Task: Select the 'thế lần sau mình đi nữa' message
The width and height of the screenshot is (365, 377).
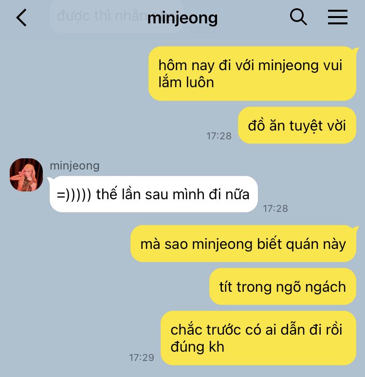Action: [x=154, y=194]
